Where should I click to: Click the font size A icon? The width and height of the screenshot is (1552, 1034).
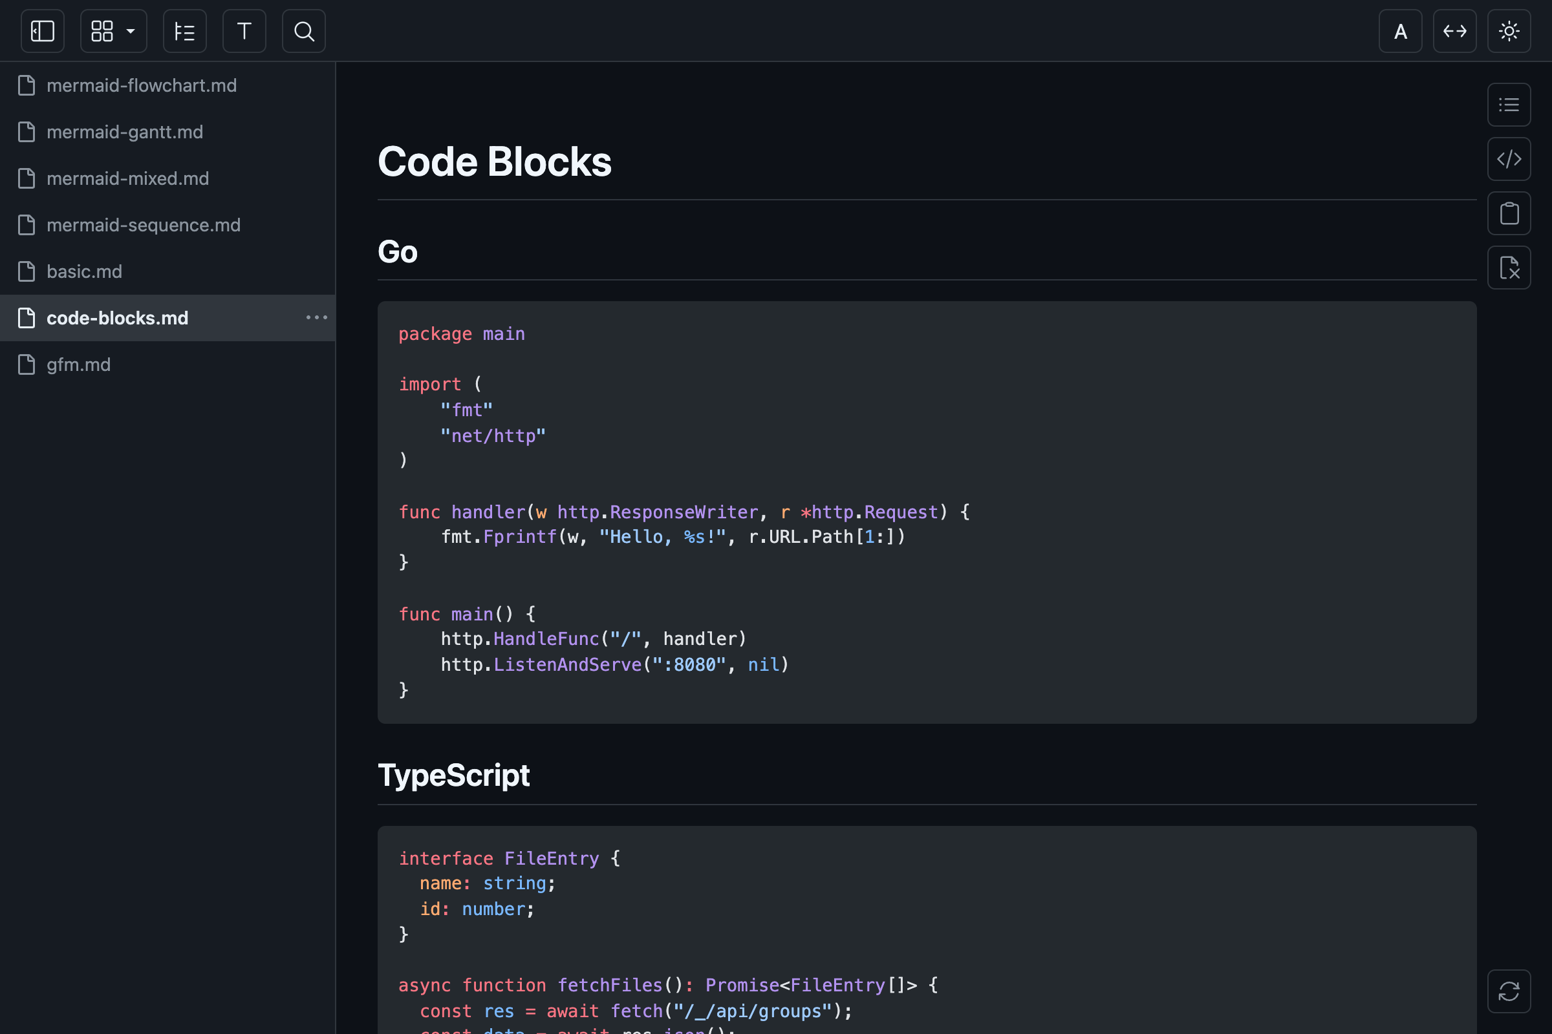coord(1400,31)
